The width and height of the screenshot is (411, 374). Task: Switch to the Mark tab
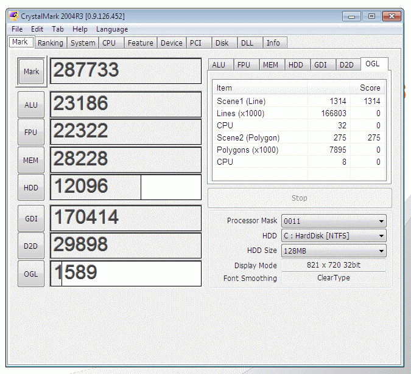pyautogui.click(x=21, y=42)
